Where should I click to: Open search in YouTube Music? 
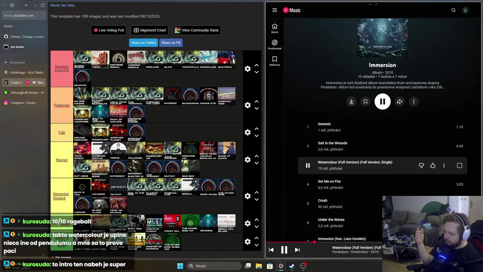tap(454, 10)
